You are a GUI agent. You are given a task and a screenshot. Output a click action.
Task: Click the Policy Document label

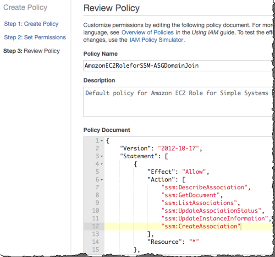coord(107,130)
